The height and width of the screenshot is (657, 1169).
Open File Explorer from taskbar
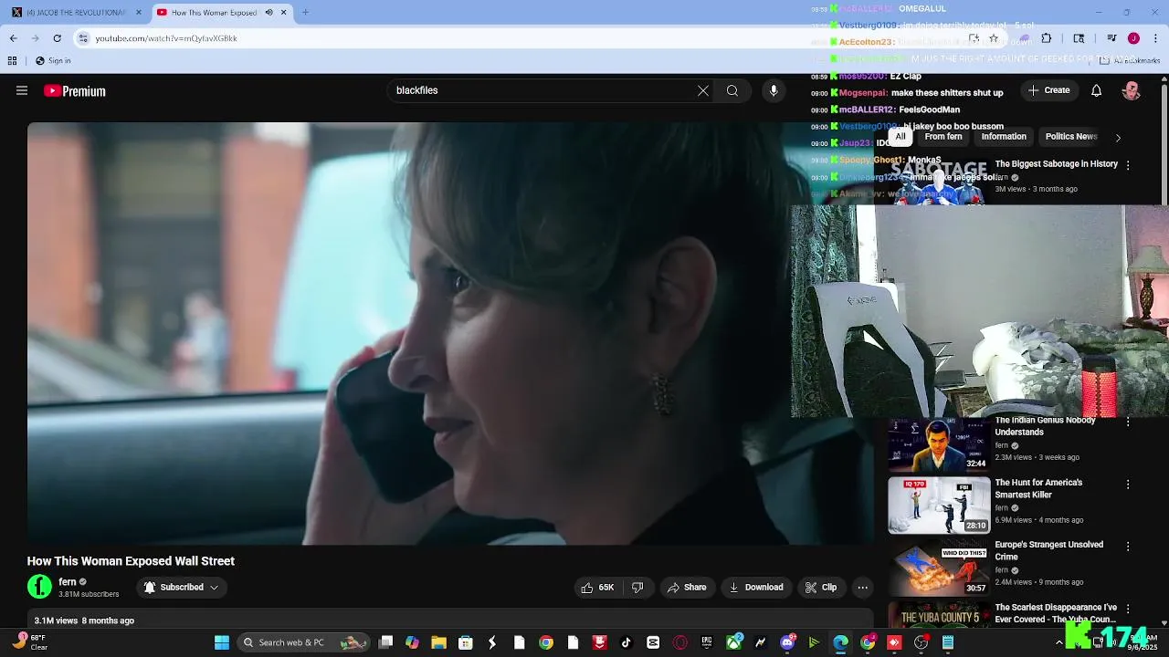(438, 642)
